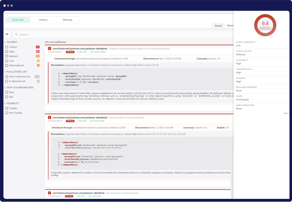The width and height of the screenshot is (292, 202).
Task: Collapse the Fixability filter section
Action: coord(5,103)
